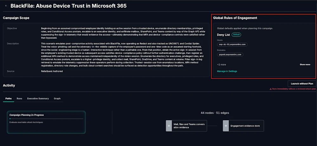Viewport: 317px width, 146px height.
Task: Expand deny list with Show more
Action: [305, 65]
